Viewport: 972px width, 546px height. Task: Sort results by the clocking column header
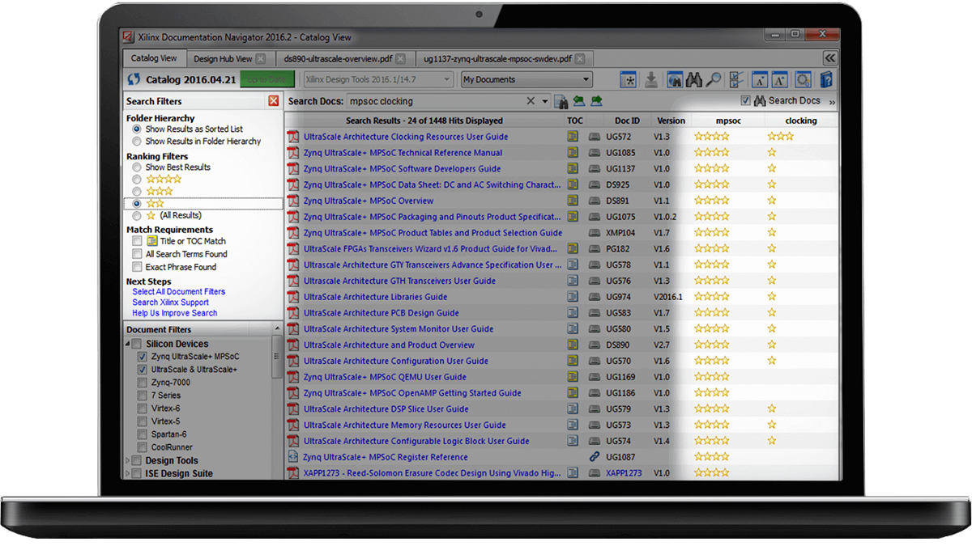[801, 121]
